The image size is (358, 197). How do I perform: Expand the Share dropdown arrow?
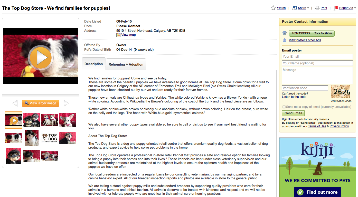tap(308, 8)
